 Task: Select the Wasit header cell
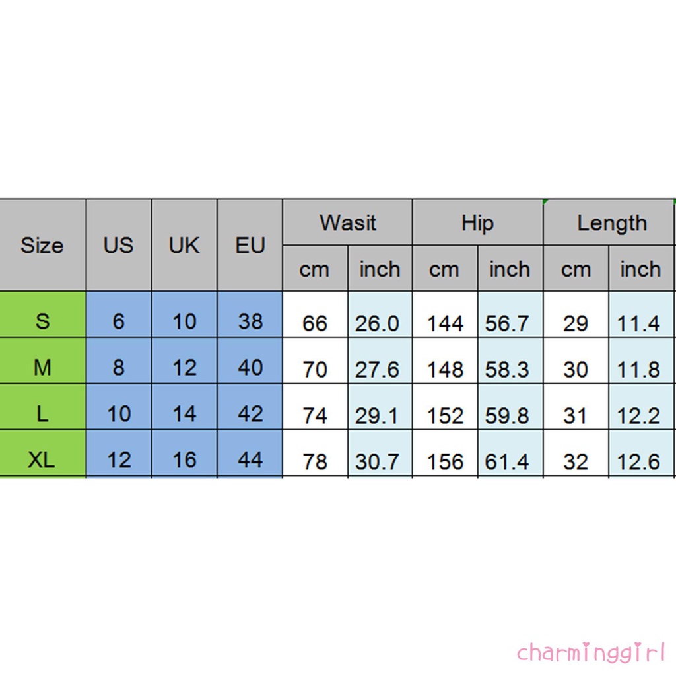(347, 222)
